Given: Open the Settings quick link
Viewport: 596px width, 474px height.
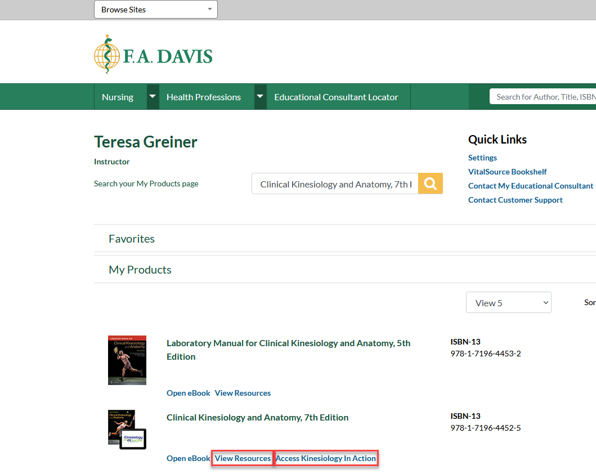Looking at the screenshot, I should [482, 157].
